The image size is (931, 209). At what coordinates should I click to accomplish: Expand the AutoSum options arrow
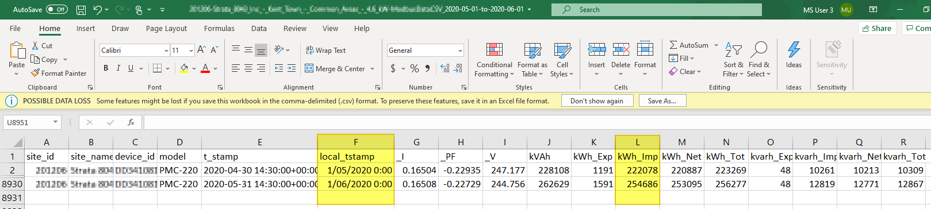tap(717, 45)
